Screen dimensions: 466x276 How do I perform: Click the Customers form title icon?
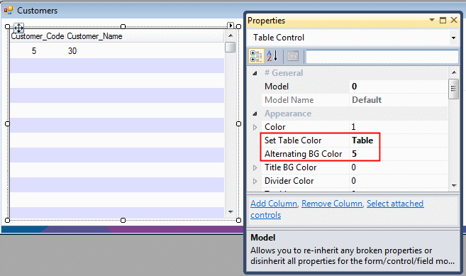pyautogui.click(x=9, y=11)
